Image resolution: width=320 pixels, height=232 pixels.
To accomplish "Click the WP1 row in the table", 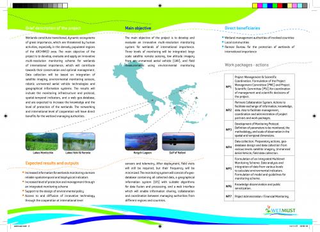I will [259, 87].
